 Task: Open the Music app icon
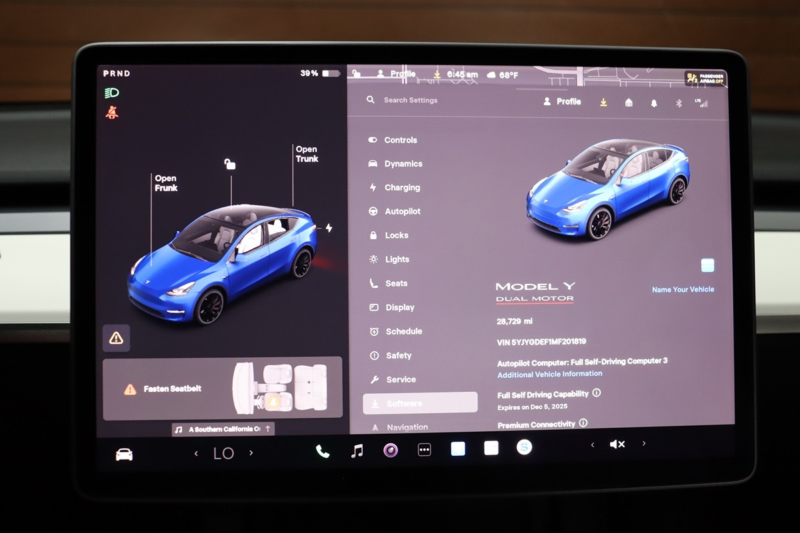tap(357, 451)
